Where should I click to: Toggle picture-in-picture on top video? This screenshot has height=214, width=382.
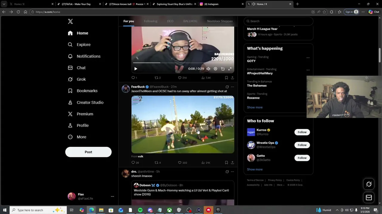[223, 69]
